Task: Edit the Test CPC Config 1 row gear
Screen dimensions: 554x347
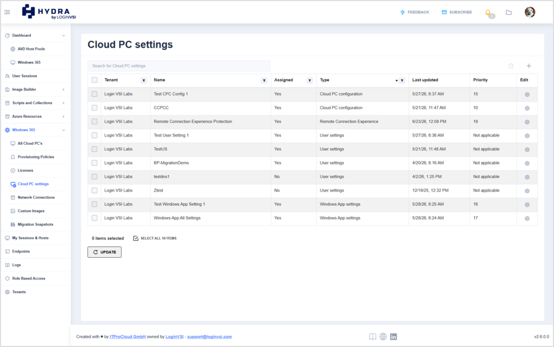Action: (527, 94)
